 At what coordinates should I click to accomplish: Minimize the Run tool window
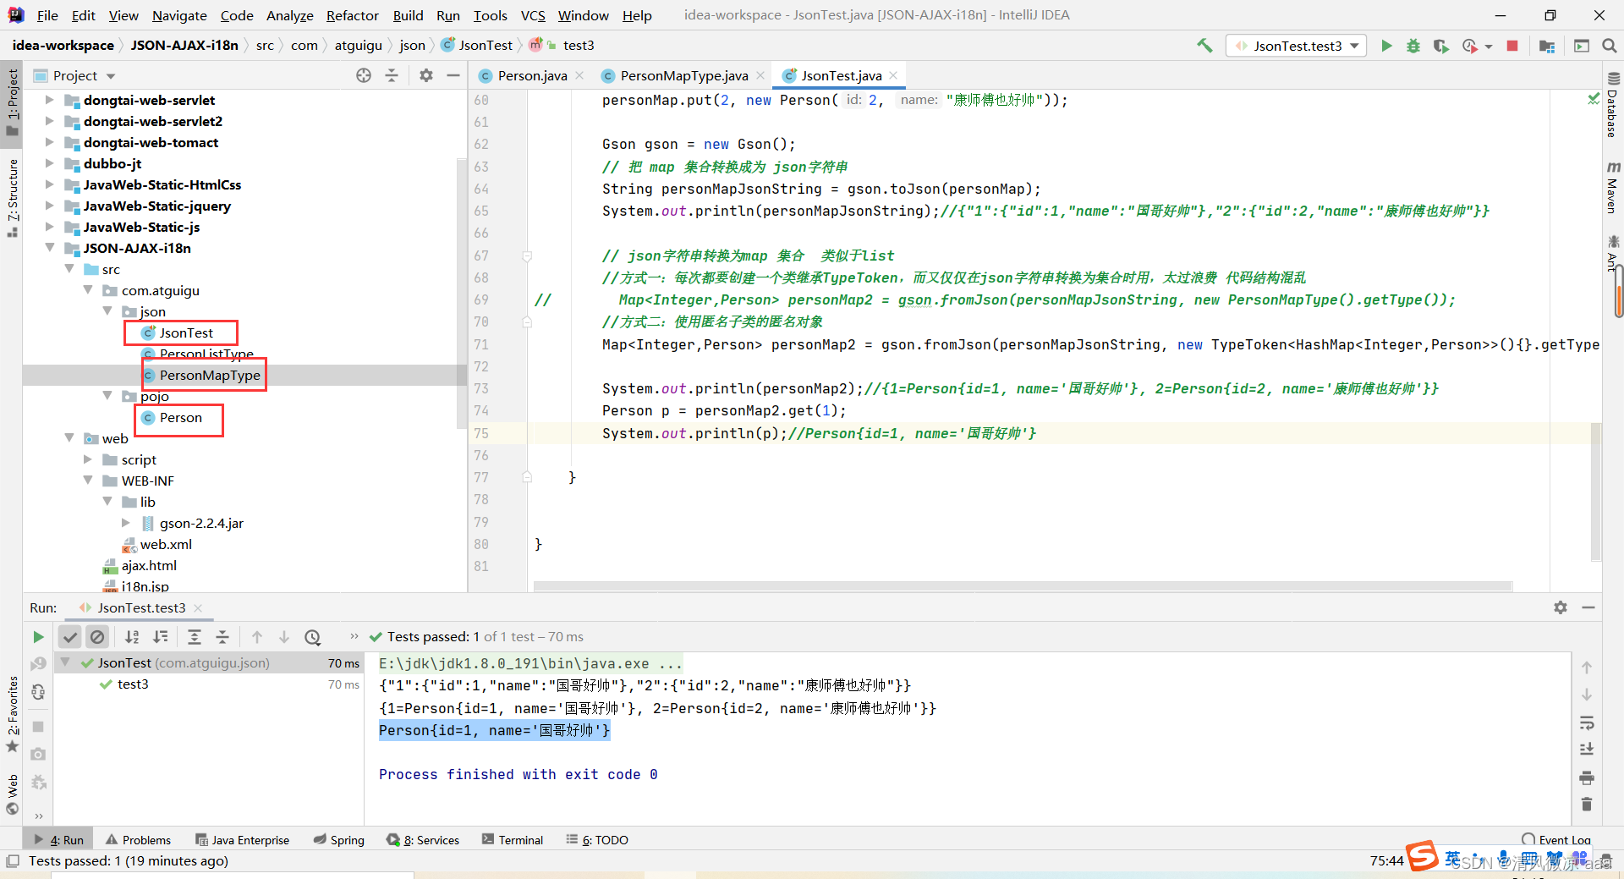click(1588, 607)
